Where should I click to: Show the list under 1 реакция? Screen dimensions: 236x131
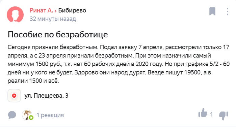coord(50,115)
